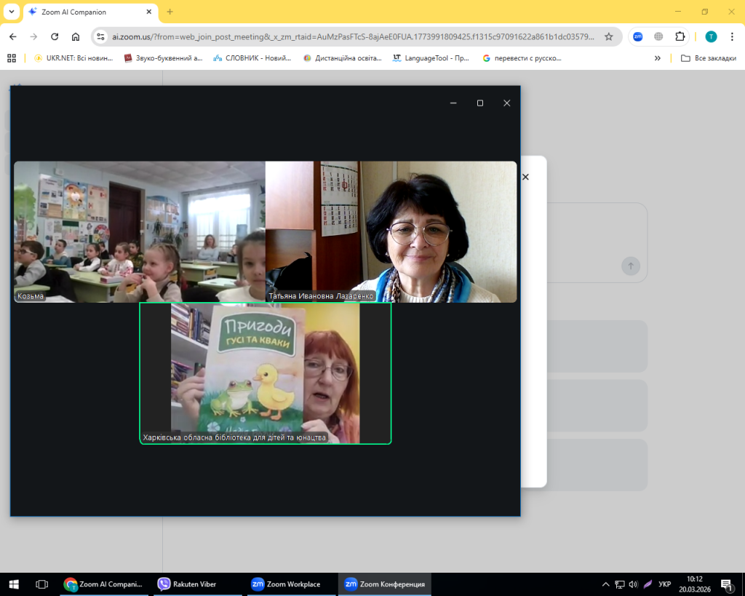Open Chrome three-dot menu

pos(732,36)
